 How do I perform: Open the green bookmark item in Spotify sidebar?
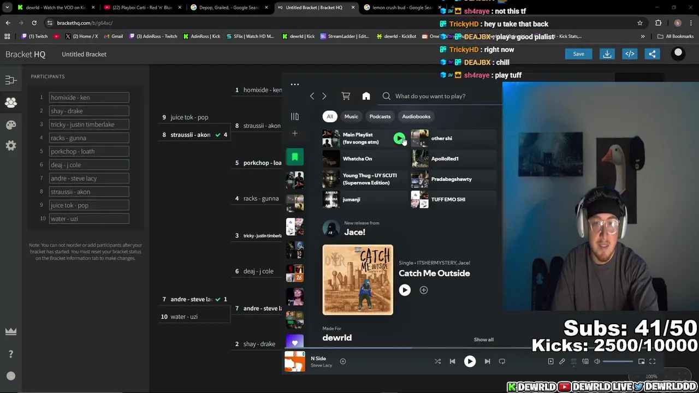(x=294, y=157)
